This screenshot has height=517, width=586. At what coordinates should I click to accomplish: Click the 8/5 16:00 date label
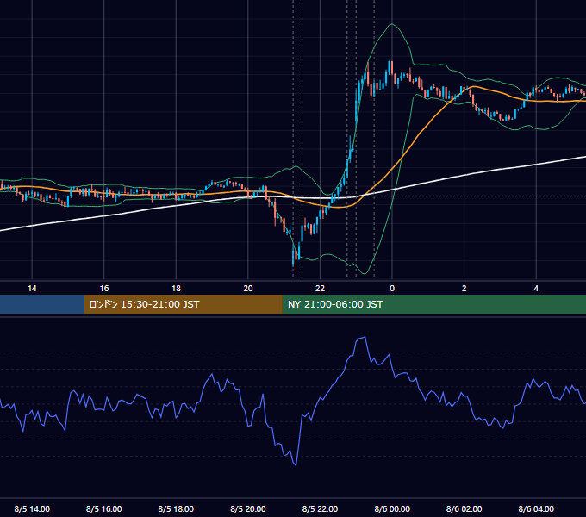104,508
